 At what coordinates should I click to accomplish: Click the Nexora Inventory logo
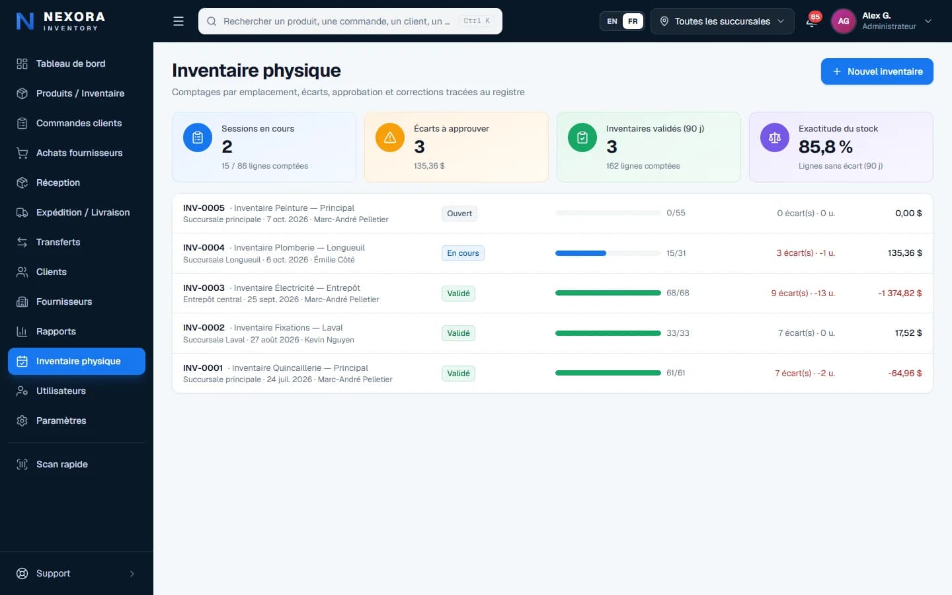point(60,21)
